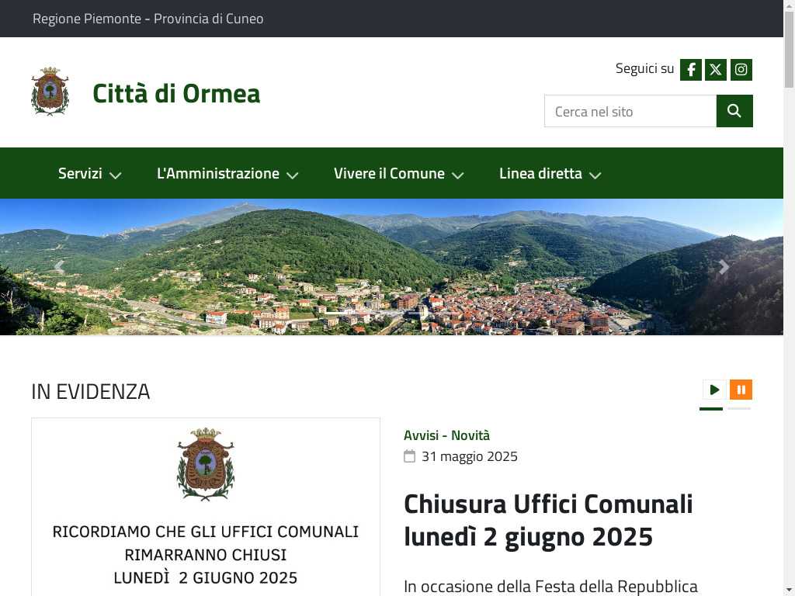
Task: Click the 'IN EVIDENZA' heading
Action: [x=91, y=392]
